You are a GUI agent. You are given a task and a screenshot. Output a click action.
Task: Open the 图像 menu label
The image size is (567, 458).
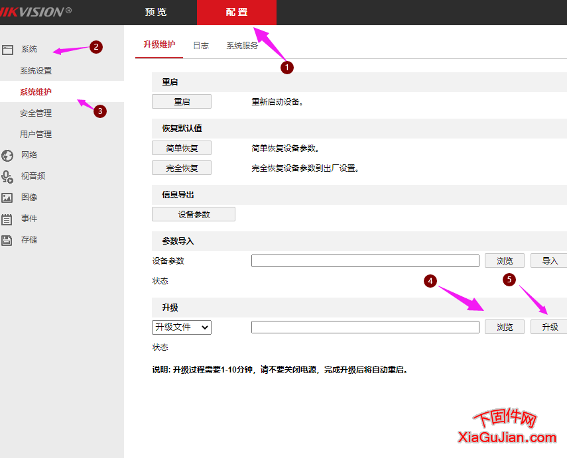(29, 198)
